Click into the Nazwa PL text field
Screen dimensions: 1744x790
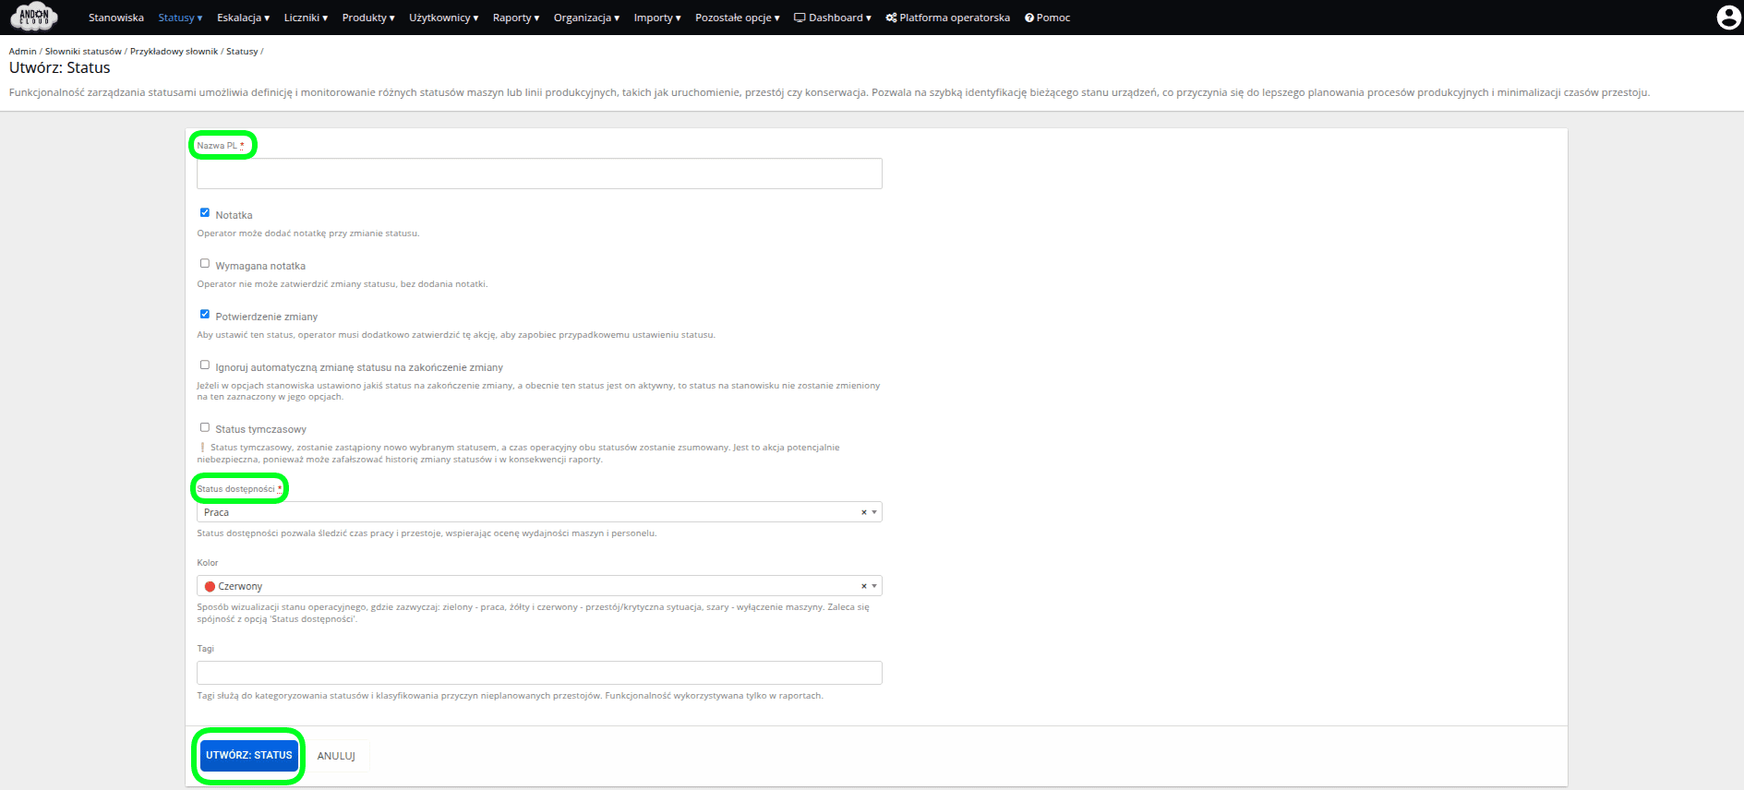coord(539,174)
